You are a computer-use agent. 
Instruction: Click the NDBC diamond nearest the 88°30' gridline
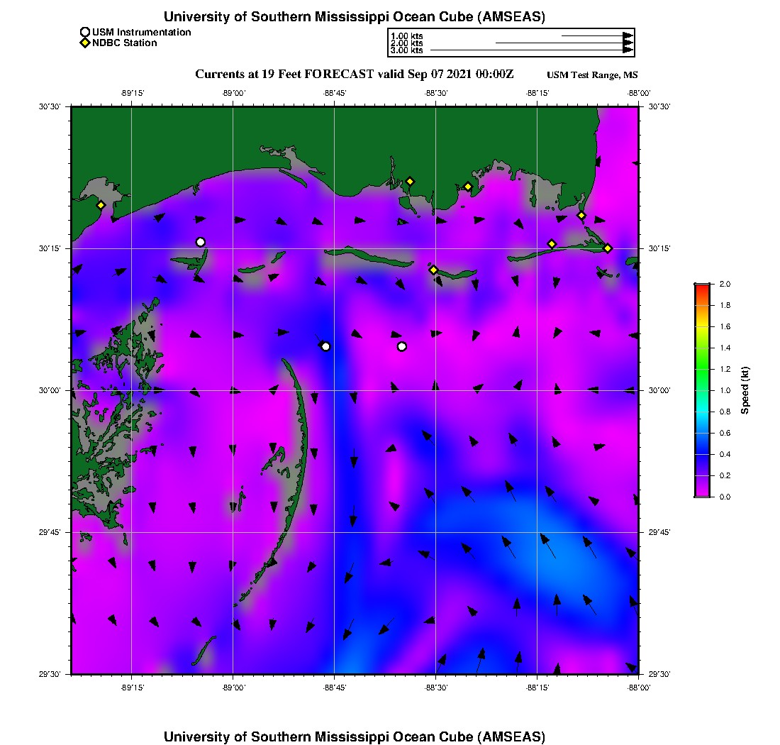[x=433, y=270]
